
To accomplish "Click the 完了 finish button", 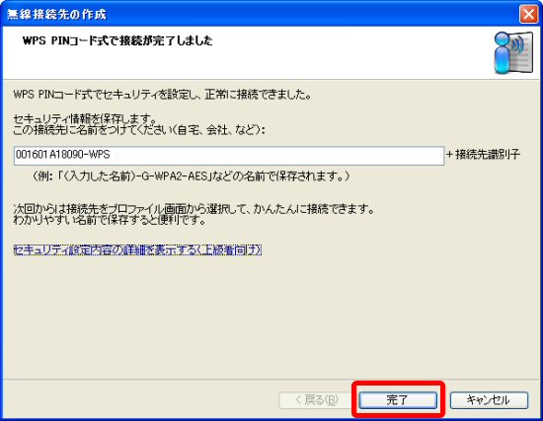I will tap(398, 400).
